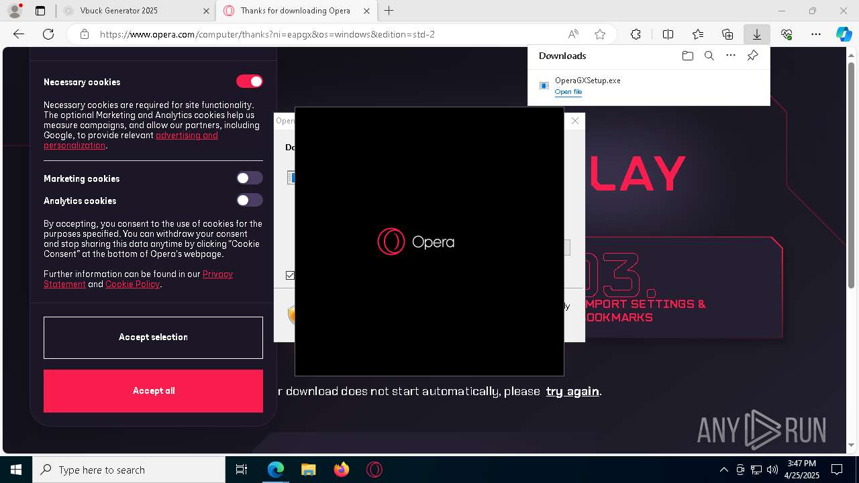Open the Cookie Policy link
Screen dimensions: 859x483
pos(132,284)
